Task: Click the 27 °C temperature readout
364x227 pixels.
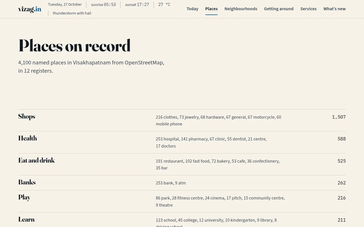Action: [164, 5]
